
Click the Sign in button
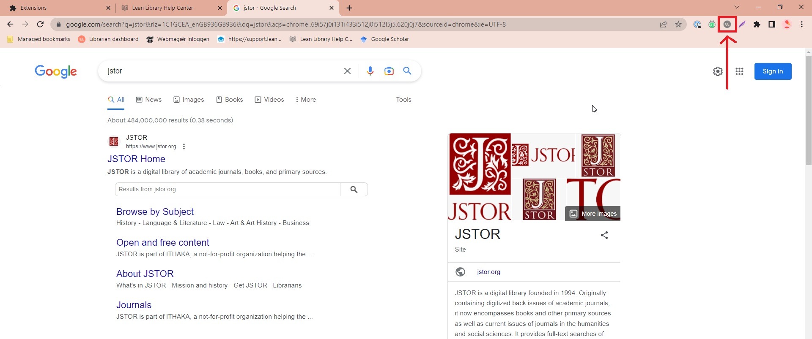click(x=773, y=71)
